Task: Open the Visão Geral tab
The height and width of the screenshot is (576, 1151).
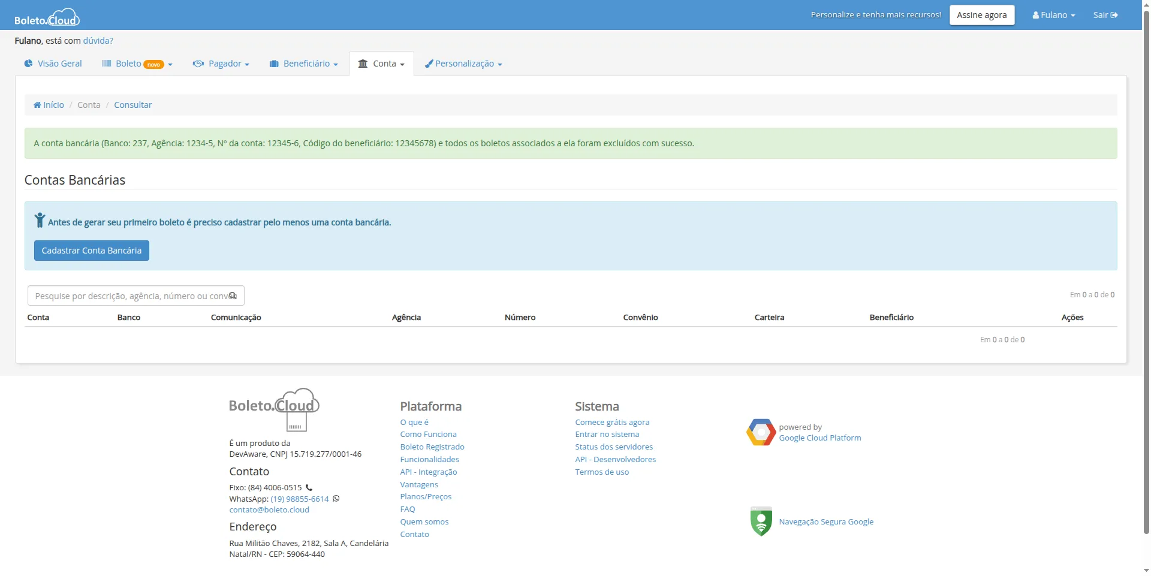Action: (x=53, y=64)
